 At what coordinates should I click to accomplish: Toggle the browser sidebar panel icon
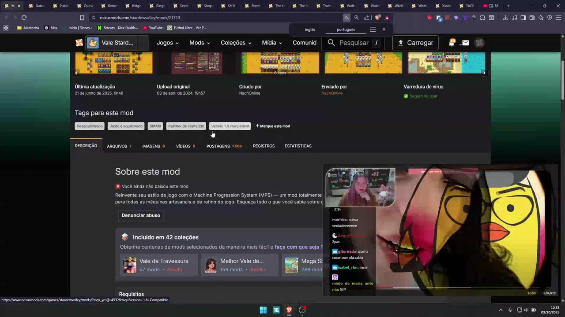pos(523,18)
